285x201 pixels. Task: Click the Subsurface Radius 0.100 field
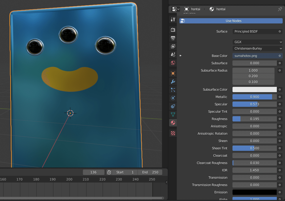pos(253,82)
